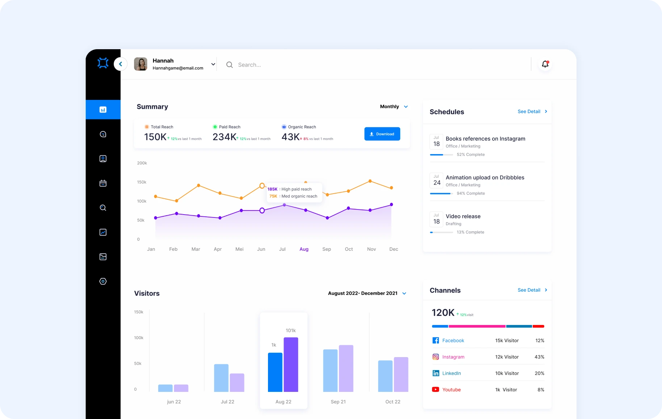Open the folder files sidebar icon
This screenshot has height=419, width=662.
[x=103, y=257]
